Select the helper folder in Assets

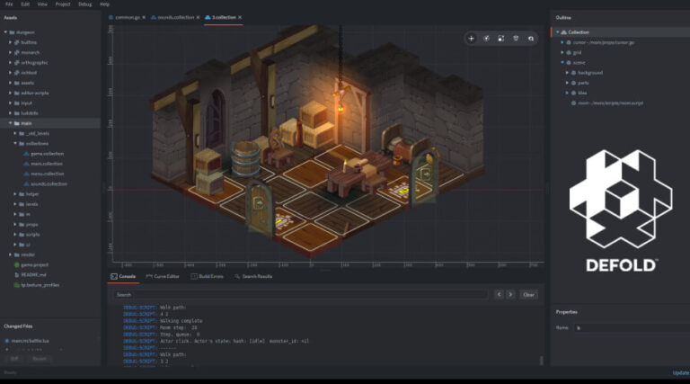click(32, 194)
